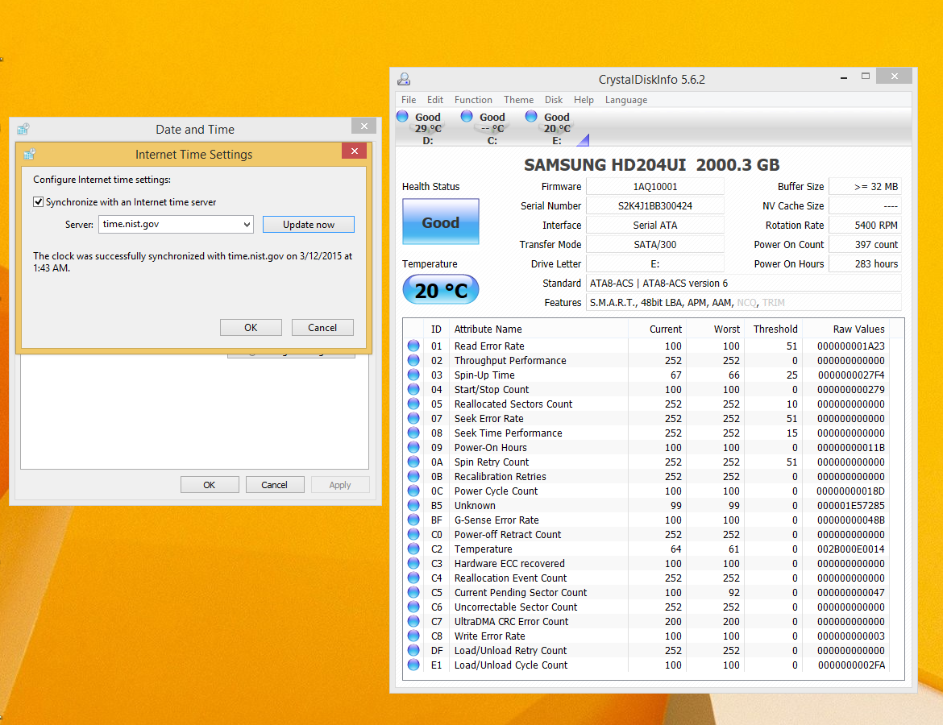Image resolution: width=943 pixels, height=725 pixels.
Task: Click Cancel in Internet Time Settings
Action: (x=322, y=328)
